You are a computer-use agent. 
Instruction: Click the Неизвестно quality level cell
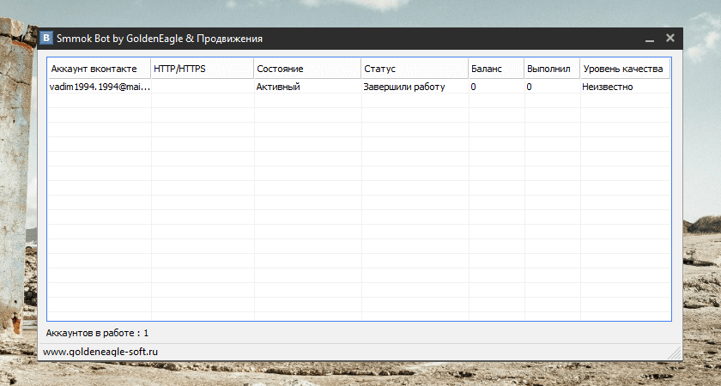(625, 87)
